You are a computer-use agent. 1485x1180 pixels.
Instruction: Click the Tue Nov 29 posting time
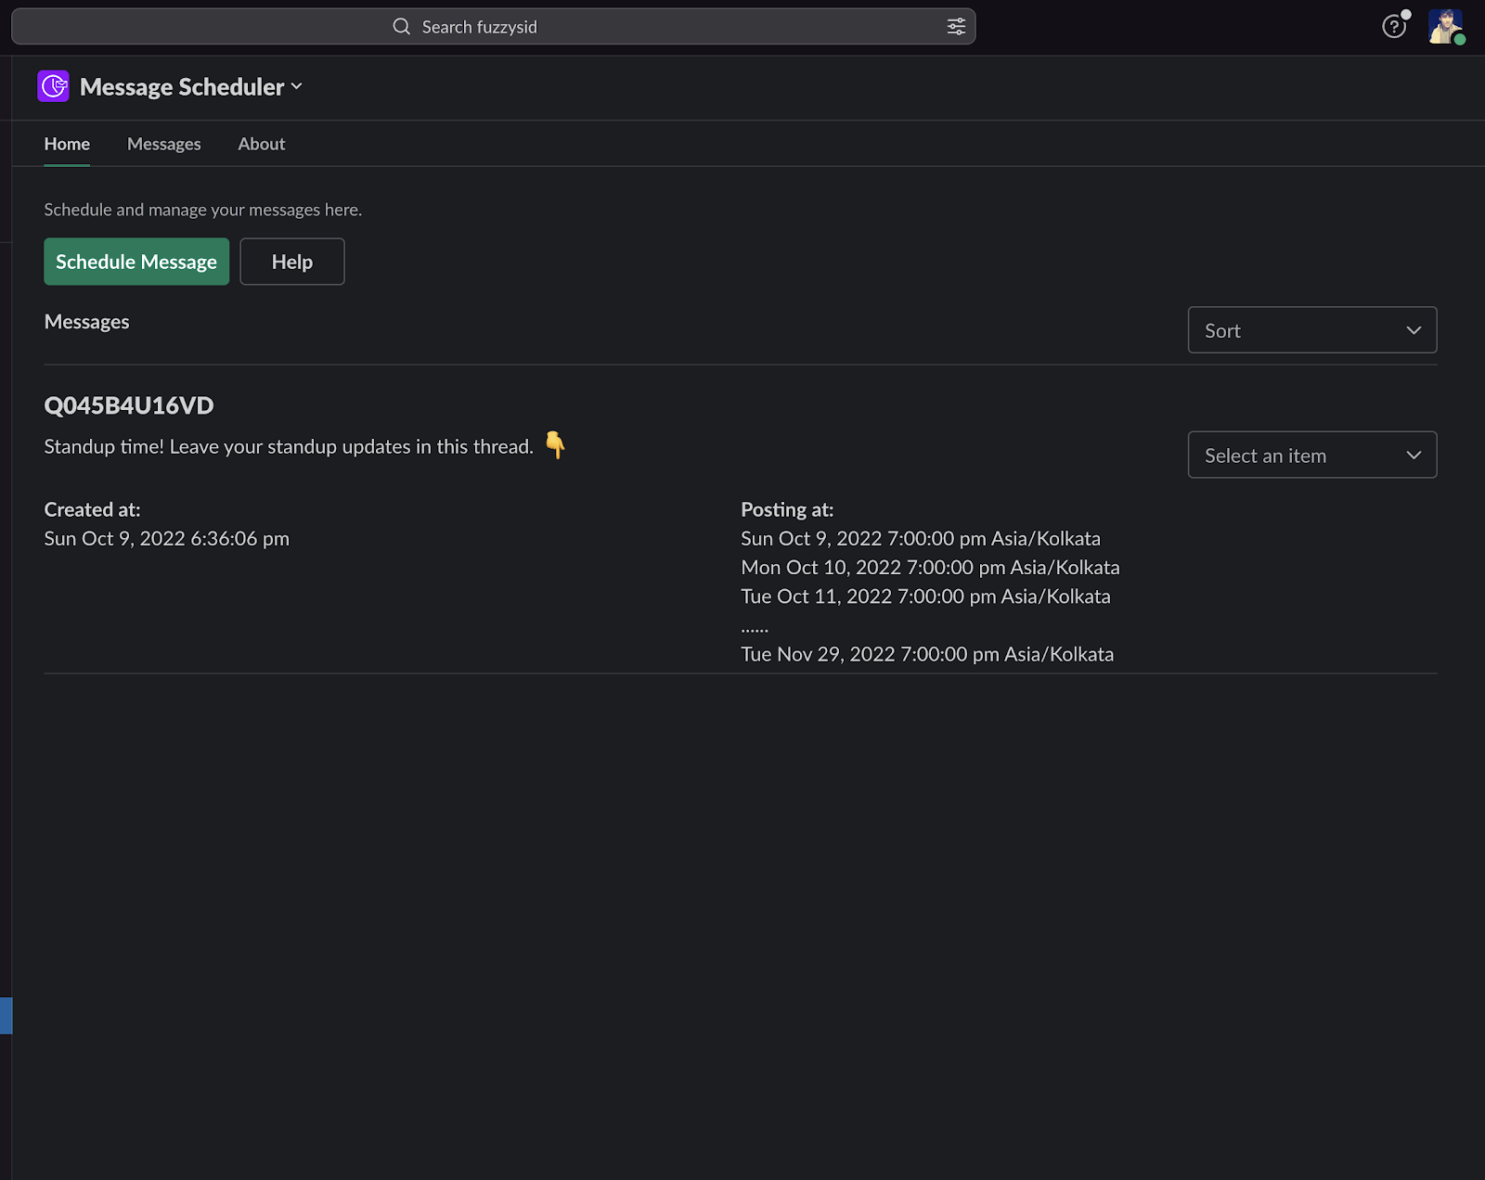click(x=927, y=654)
